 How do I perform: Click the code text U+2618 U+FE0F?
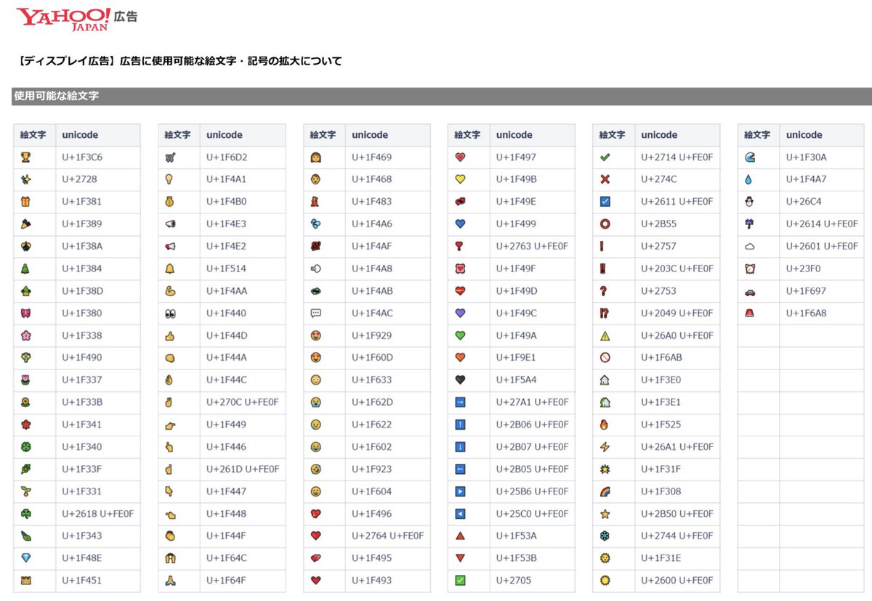click(98, 514)
